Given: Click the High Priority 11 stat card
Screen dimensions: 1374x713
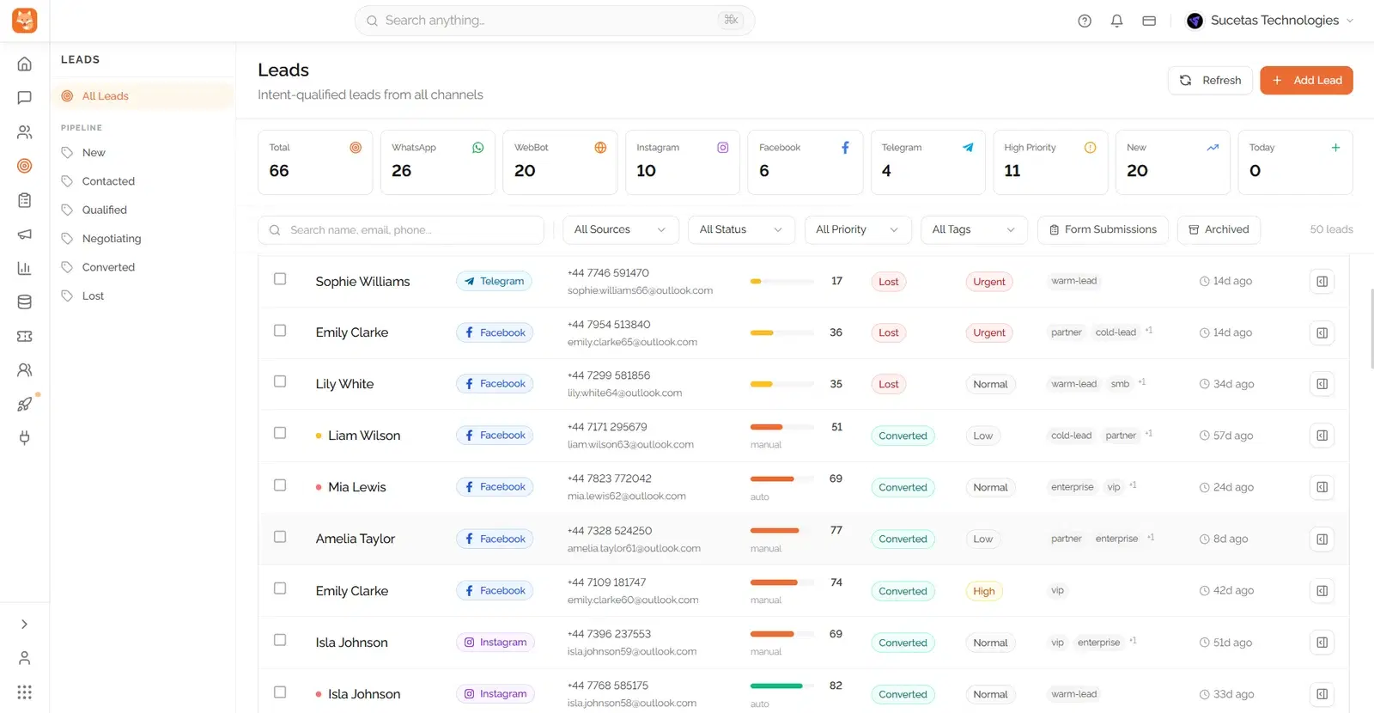Looking at the screenshot, I should click(1050, 162).
